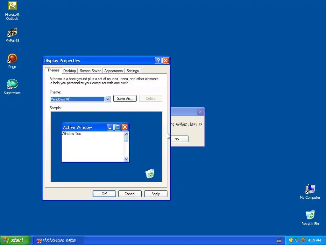Click the network connection tray icon

[296, 240]
